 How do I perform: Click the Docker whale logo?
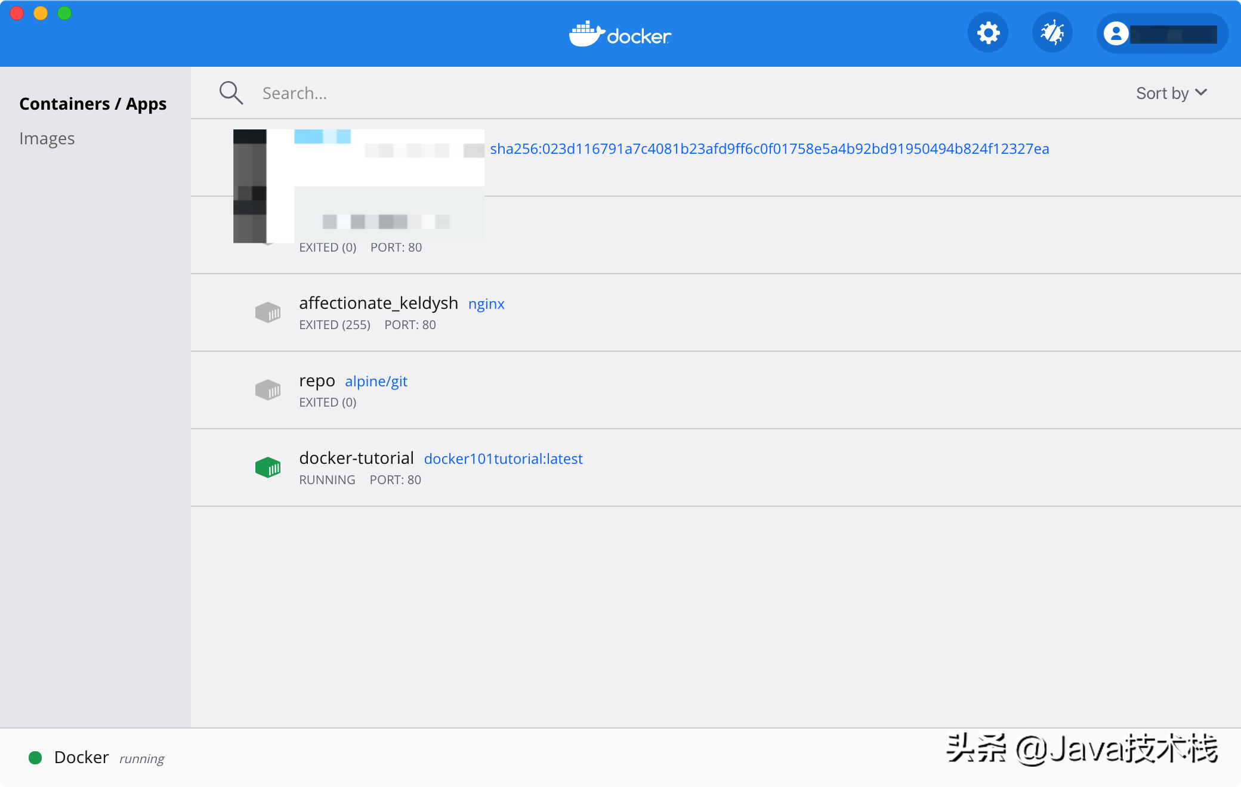pyautogui.click(x=620, y=35)
